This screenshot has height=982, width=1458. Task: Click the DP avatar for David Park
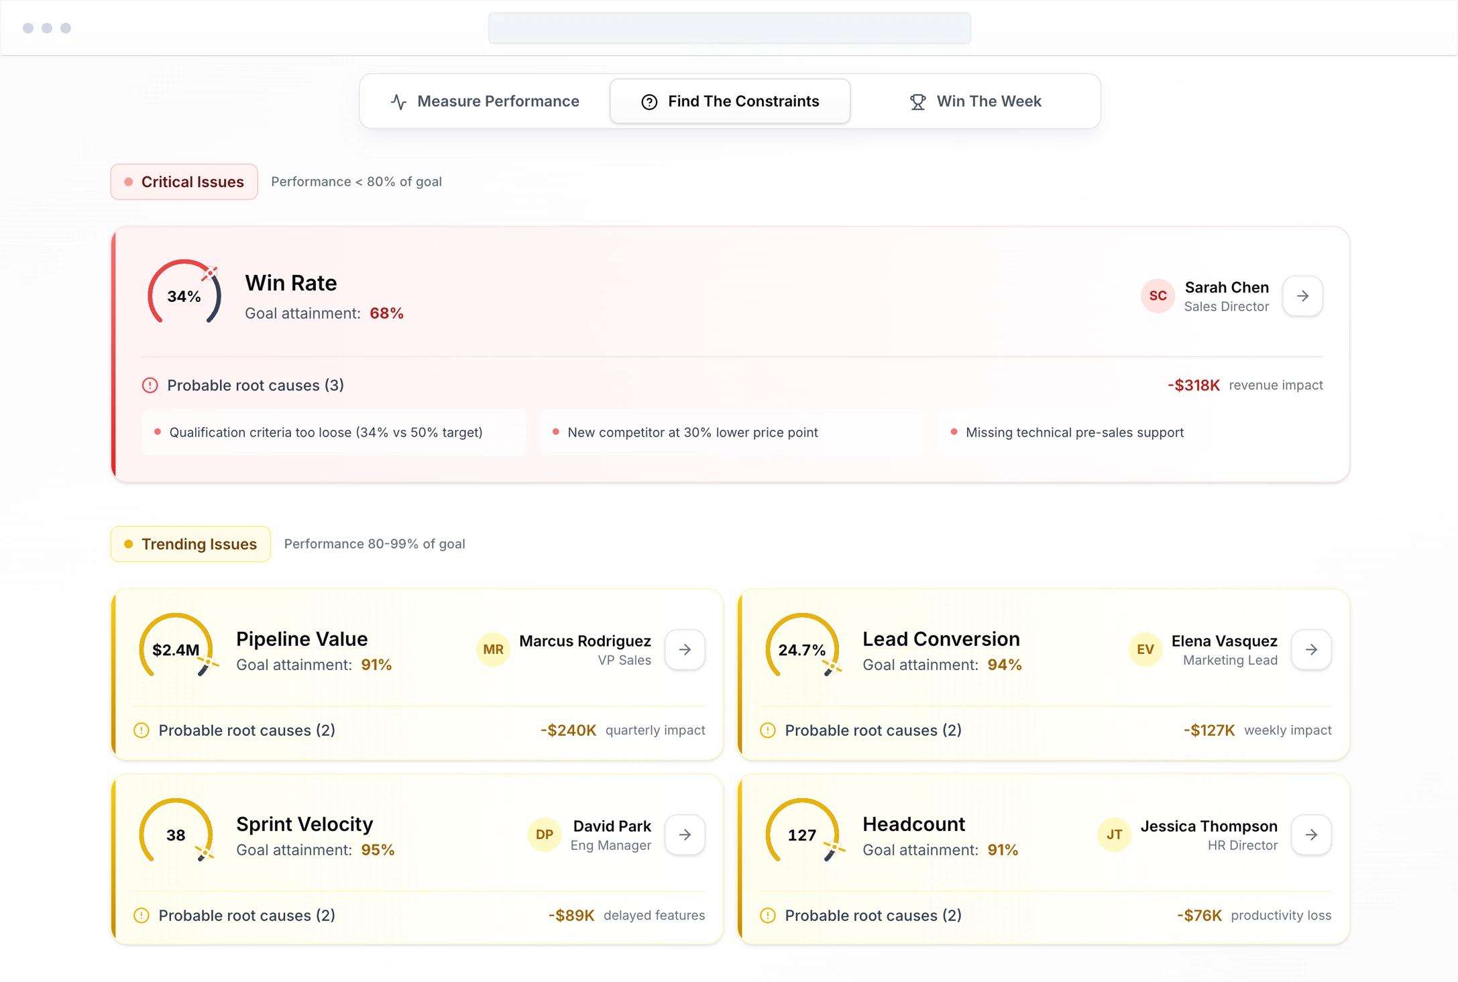pos(544,834)
